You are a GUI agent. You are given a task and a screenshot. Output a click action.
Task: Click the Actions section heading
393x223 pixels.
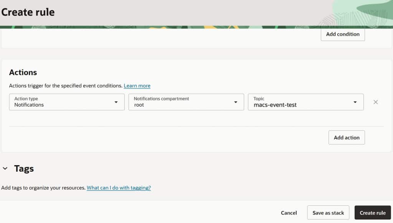(23, 72)
